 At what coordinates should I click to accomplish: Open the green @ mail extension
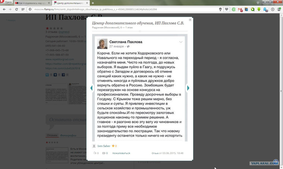coord(233,9)
